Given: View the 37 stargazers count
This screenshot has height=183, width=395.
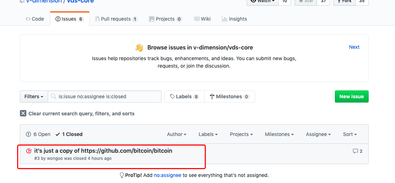Looking at the screenshot, I should [x=323, y=1].
